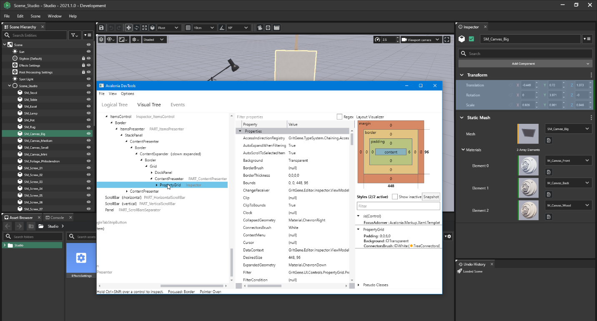This screenshot has height=321, width=597.
Task: Uncheck the entity enabled checkbox in Inspector
Action: click(x=472, y=39)
